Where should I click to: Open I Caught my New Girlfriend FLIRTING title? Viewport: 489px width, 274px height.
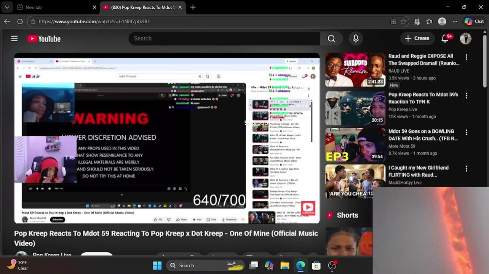[419, 171]
